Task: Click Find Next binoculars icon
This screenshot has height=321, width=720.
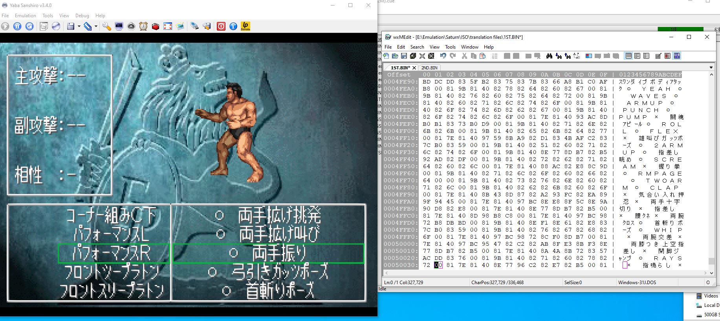Action: (x=558, y=56)
